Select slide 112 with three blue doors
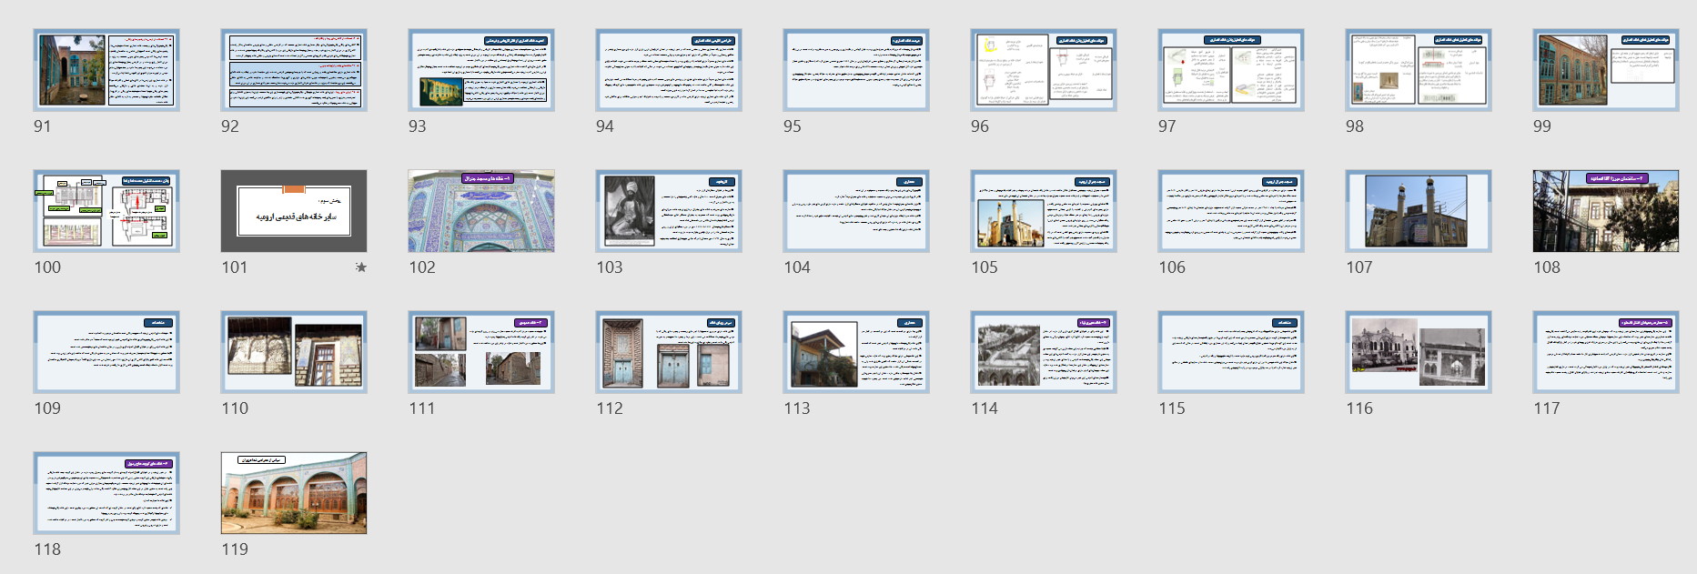This screenshot has height=574, width=1697. [x=669, y=352]
